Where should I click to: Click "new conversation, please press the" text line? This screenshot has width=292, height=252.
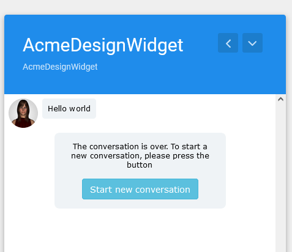click(x=140, y=156)
